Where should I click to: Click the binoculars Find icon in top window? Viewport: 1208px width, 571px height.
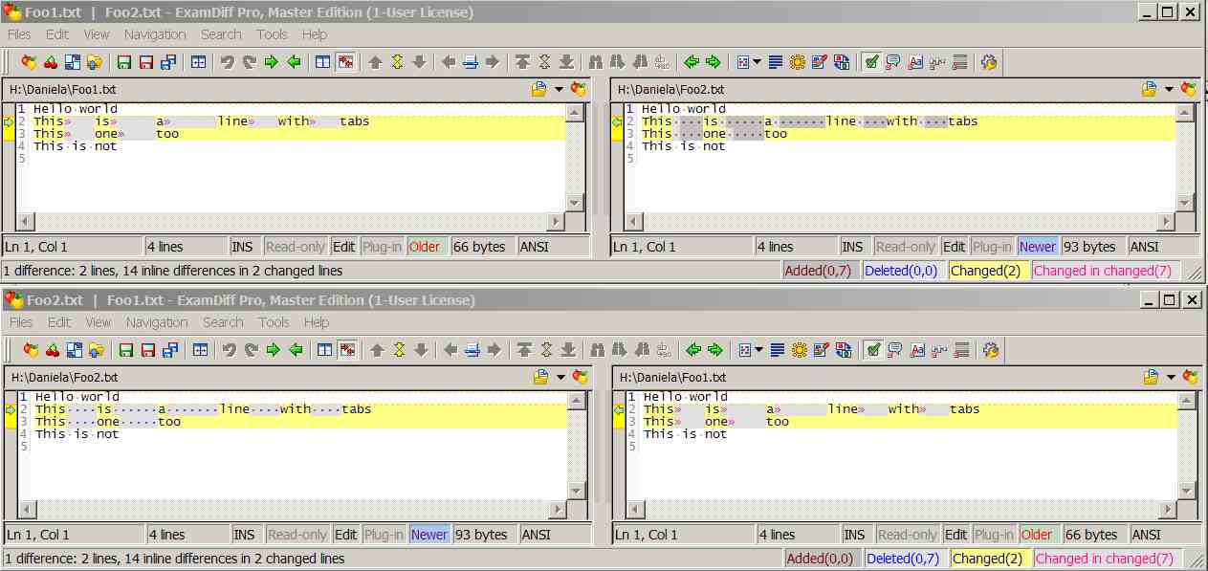596,62
